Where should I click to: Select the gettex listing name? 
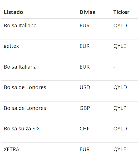pyautogui.click(x=11, y=46)
